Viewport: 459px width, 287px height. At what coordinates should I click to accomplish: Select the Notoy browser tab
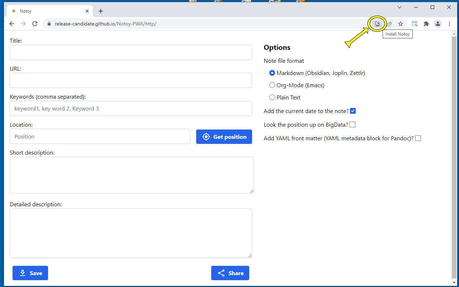(x=50, y=11)
